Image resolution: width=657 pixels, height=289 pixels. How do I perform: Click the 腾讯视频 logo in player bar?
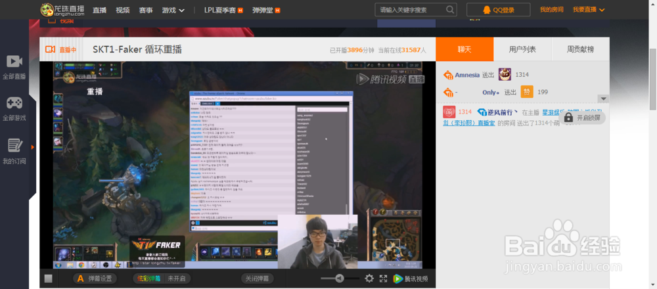pyautogui.click(x=411, y=278)
